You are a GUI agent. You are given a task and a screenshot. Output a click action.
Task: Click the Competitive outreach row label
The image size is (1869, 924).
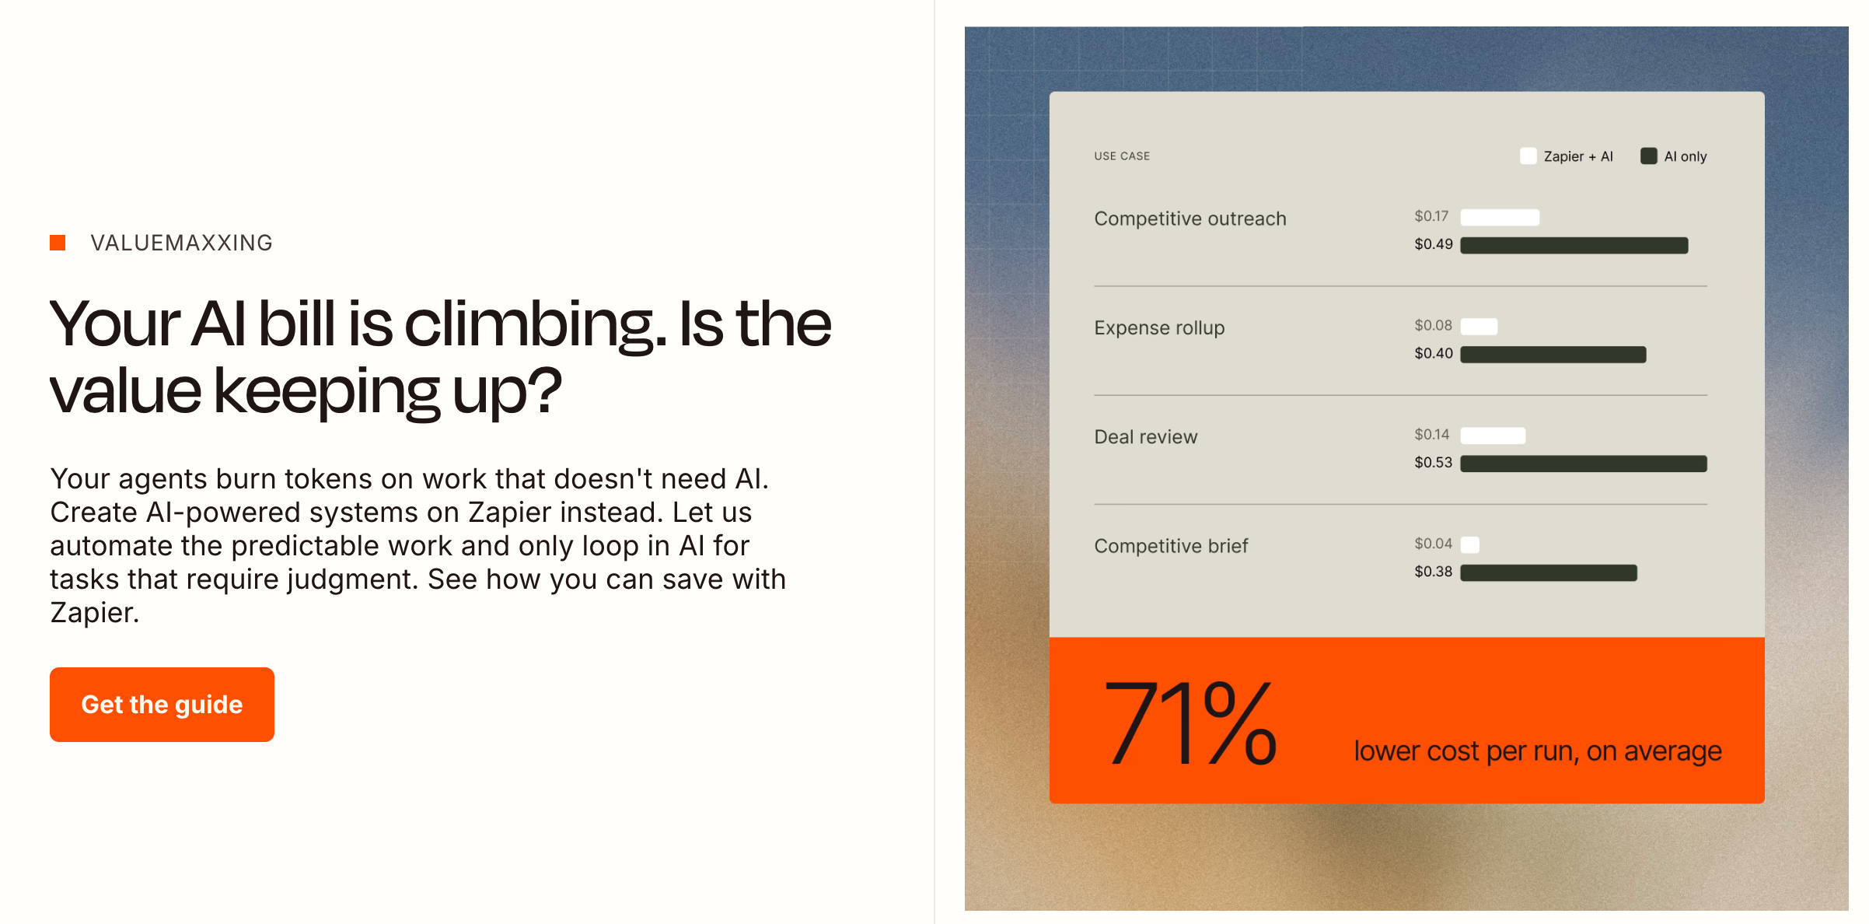click(1190, 219)
